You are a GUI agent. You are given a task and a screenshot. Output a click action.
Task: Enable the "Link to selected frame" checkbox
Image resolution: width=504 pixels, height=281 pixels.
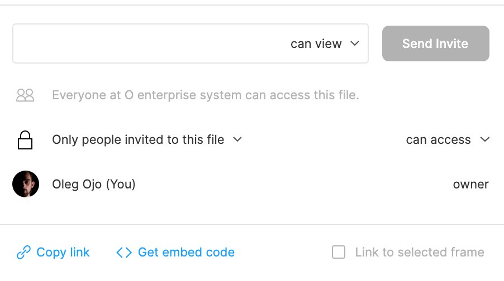pos(339,253)
